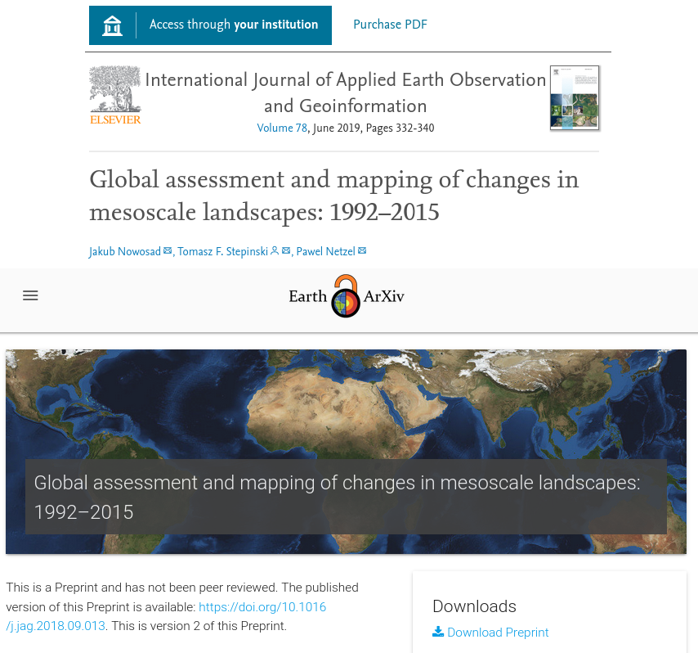Viewport: 698px width, 653px height.
Task: Click the world map banner image
Action: coord(346,452)
